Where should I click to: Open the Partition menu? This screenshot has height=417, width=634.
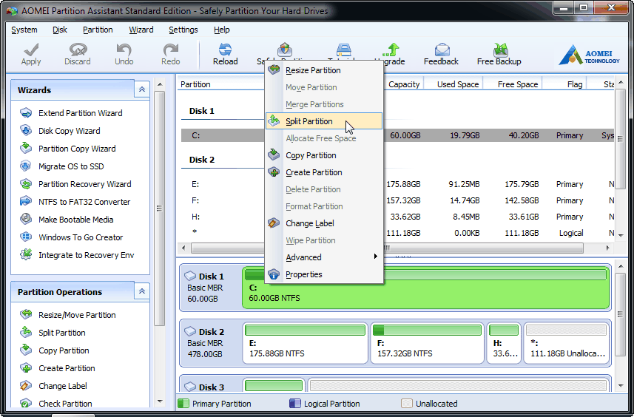point(98,30)
